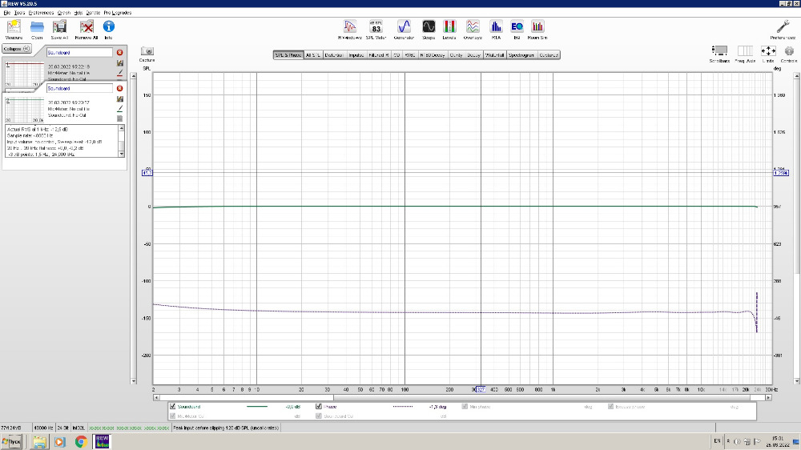Toggle Phase trace checkbox
Screen dimensions: 801x450
[x=319, y=407]
